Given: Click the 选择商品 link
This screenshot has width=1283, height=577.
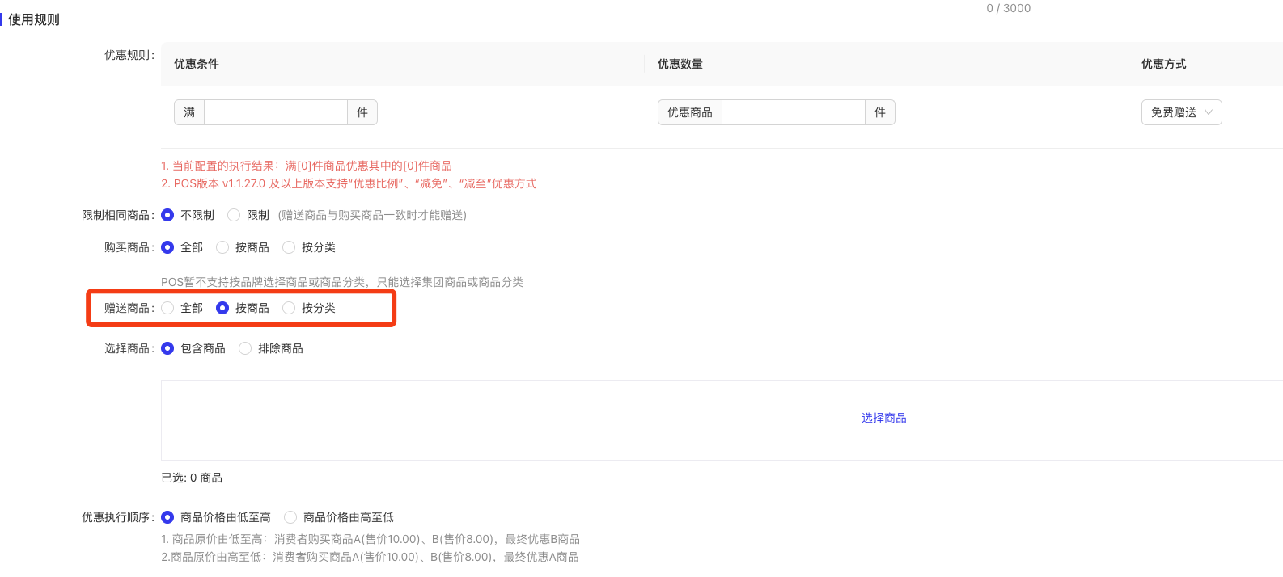Looking at the screenshot, I should tap(883, 418).
